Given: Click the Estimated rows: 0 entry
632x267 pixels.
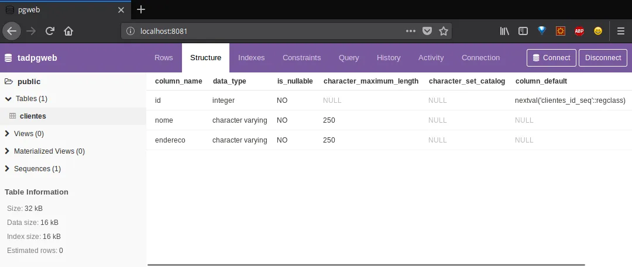Looking at the screenshot, I should 35,251.
